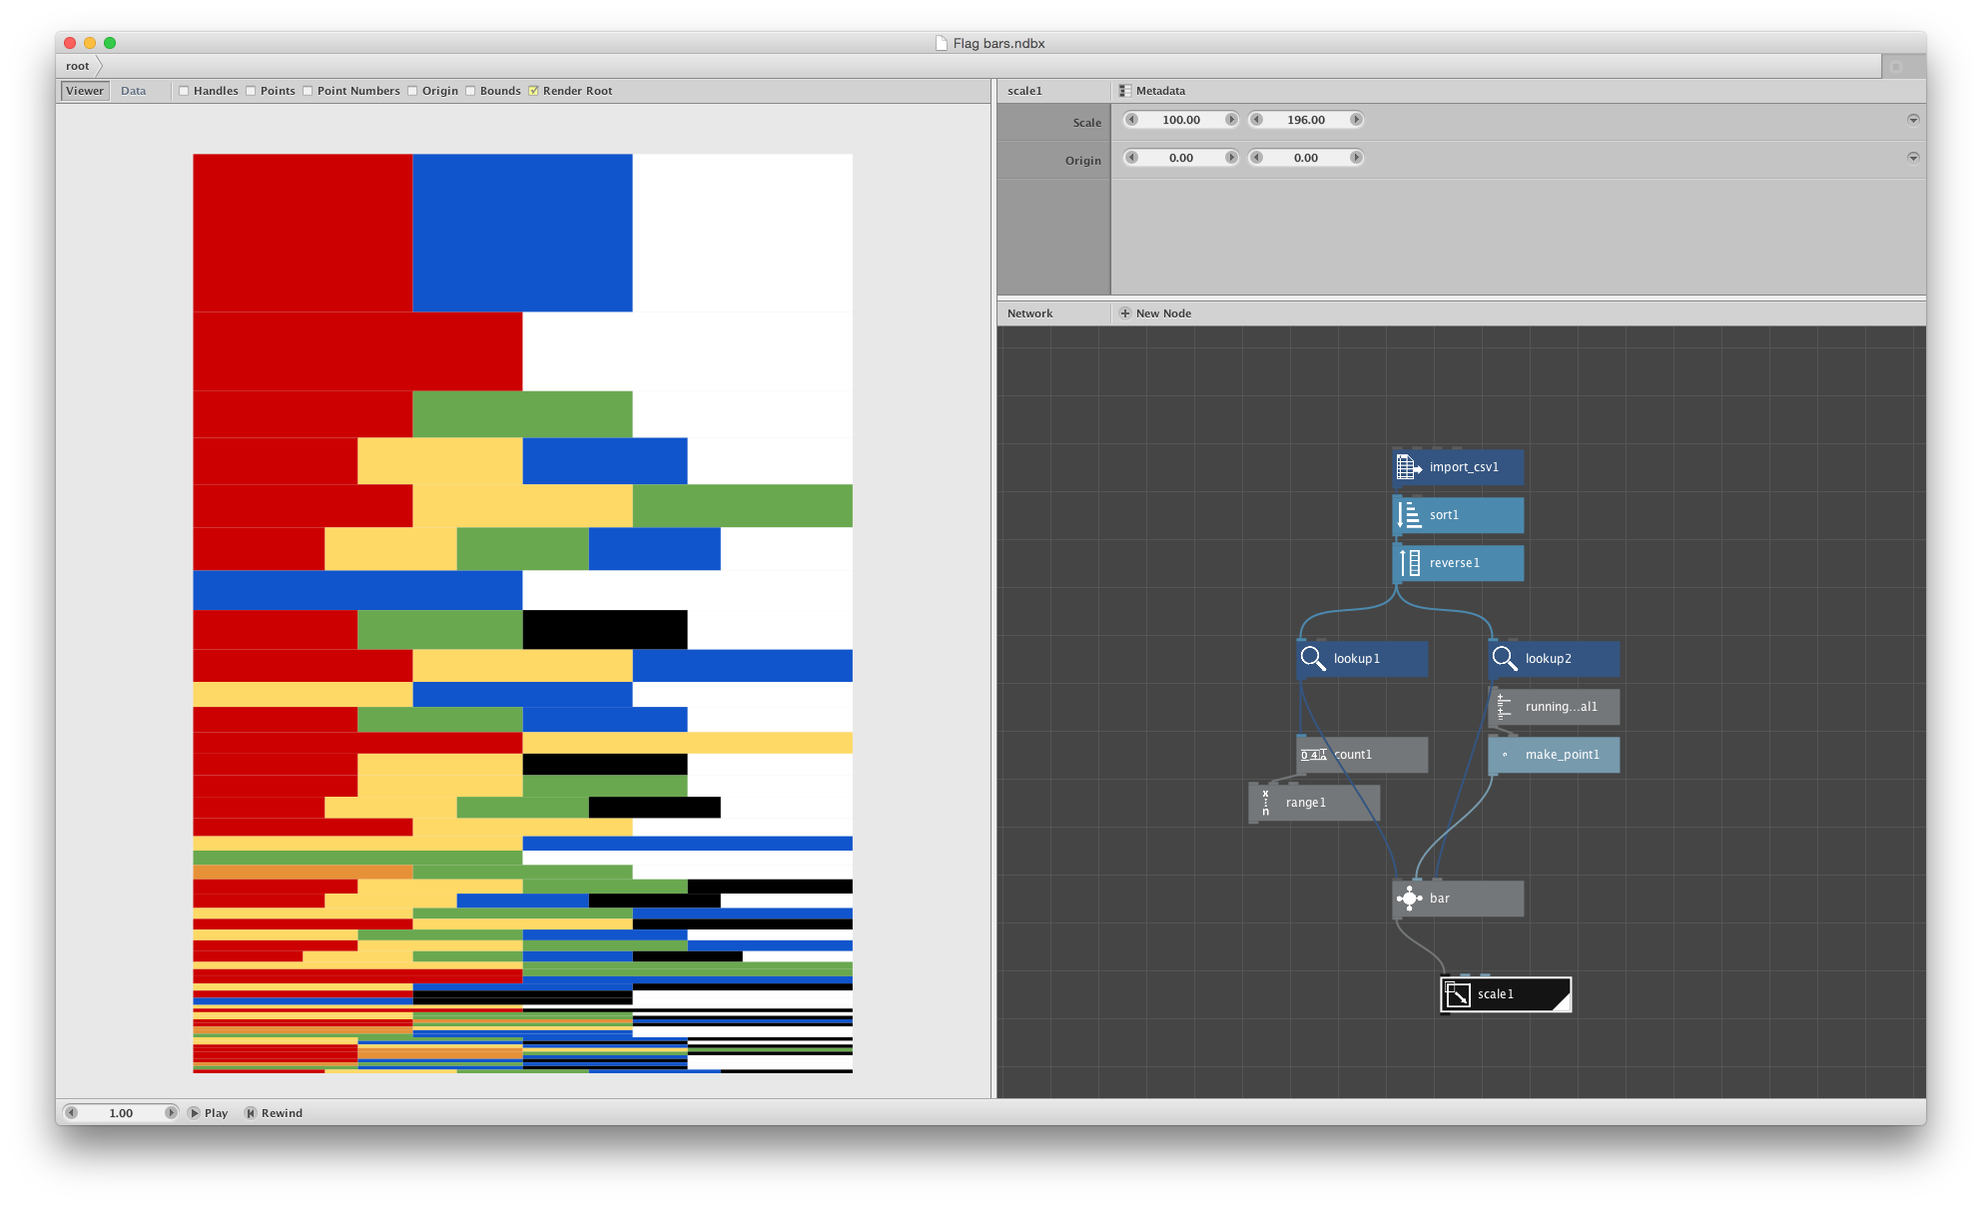The image size is (1982, 1205).
Task: Enable the Bounds checkbox
Action: click(x=470, y=91)
